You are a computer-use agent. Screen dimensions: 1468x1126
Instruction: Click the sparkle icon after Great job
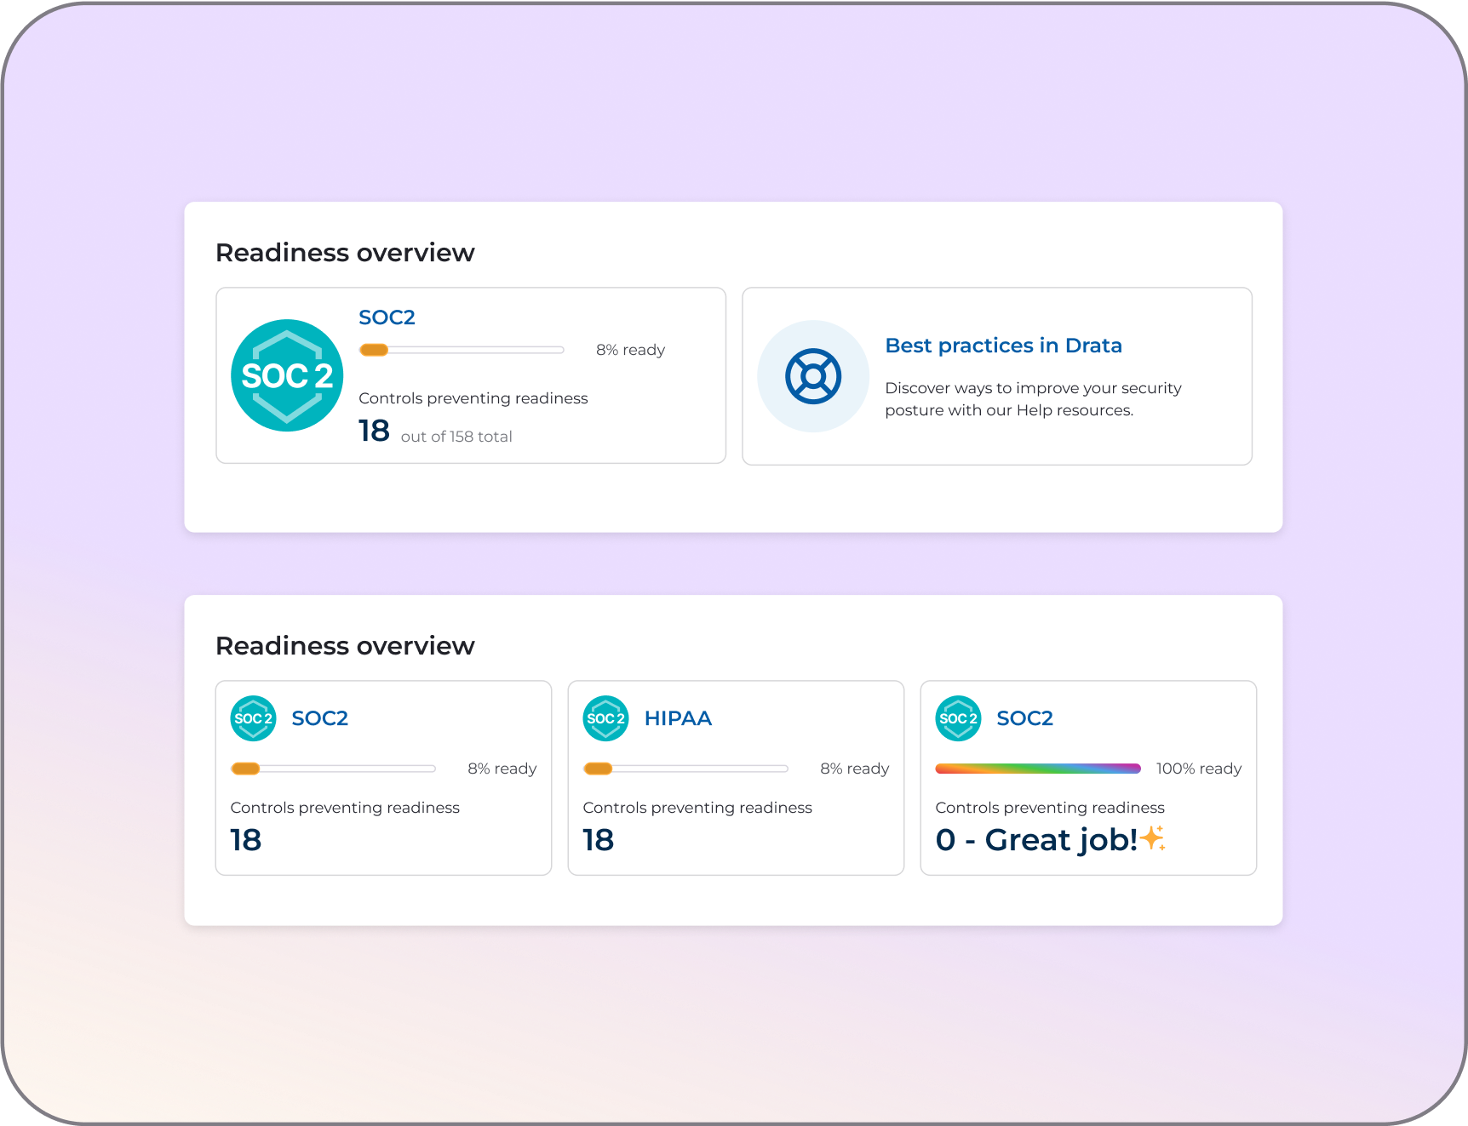pyautogui.click(x=1153, y=838)
